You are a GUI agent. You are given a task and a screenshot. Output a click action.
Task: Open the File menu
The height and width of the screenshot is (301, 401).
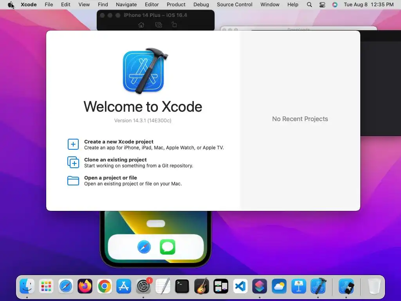pyautogui.click(x=49, y=5)
